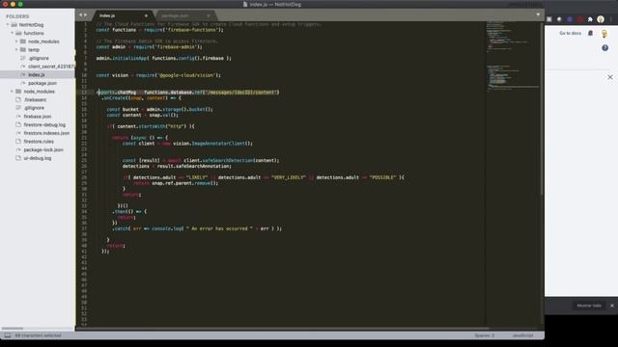Click line 13 exports.chatMsg code
Viewport: 618px width, 347px height.
point(187,93)
